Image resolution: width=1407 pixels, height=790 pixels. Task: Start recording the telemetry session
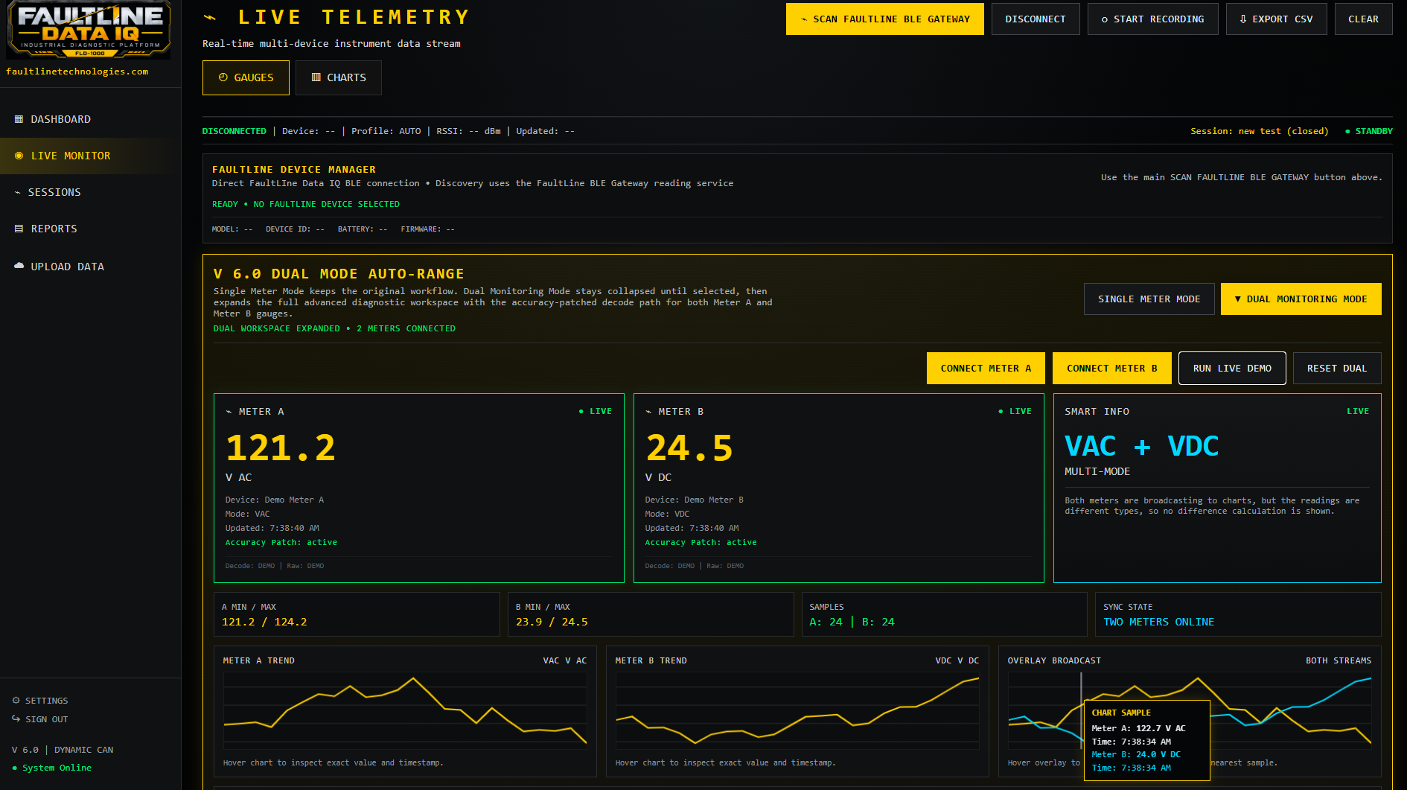(1153, 19)
